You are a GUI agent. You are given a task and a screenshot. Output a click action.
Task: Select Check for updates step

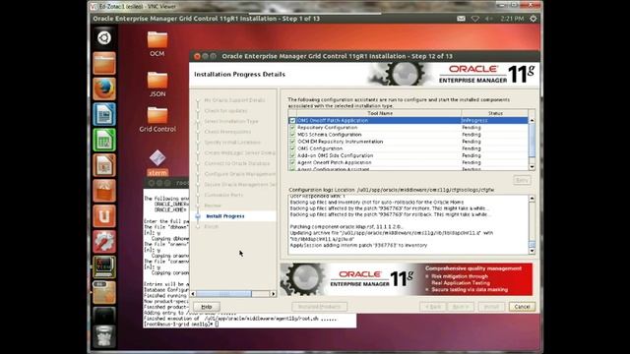pyautogui.click(x=225, y=111)
